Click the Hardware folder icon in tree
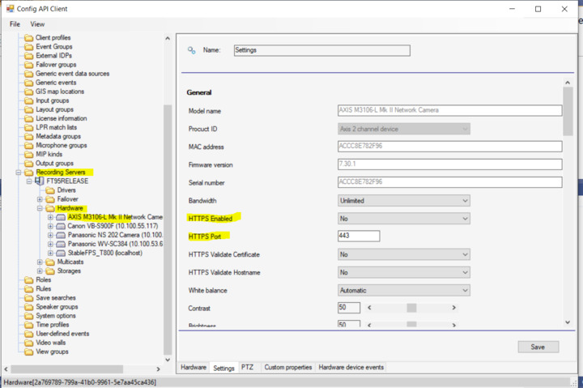The height and width of the screenshot is (388, 583). point(50,208)
